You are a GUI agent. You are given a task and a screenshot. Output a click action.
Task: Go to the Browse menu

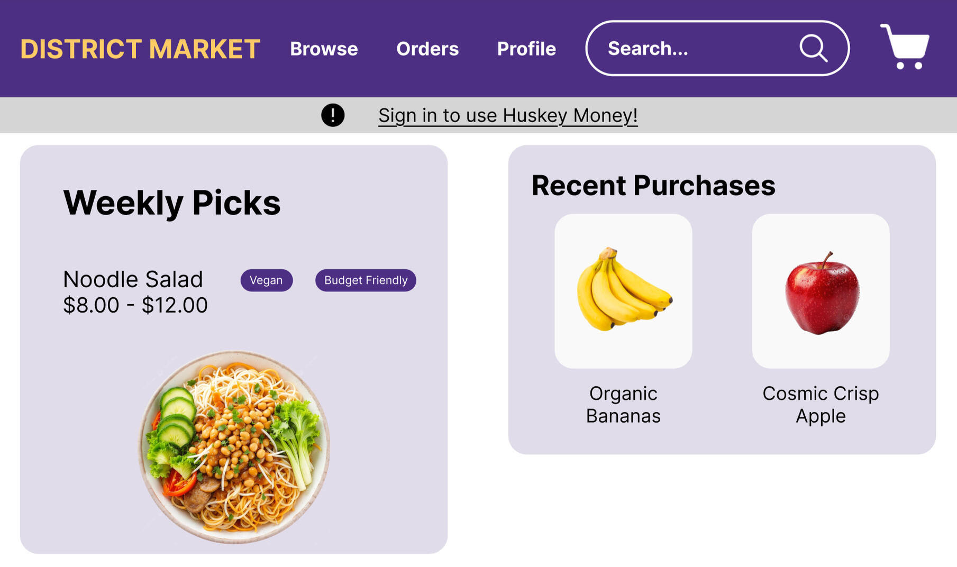point(324,49)
